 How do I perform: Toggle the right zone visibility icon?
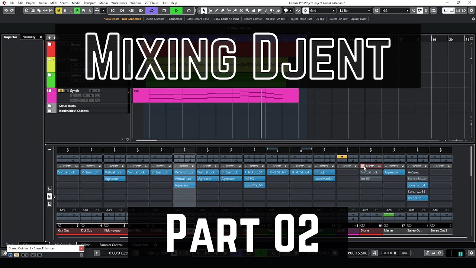(457, 10)
